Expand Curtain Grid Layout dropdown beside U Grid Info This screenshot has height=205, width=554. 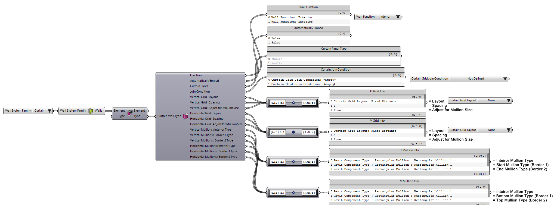point(509,100)
